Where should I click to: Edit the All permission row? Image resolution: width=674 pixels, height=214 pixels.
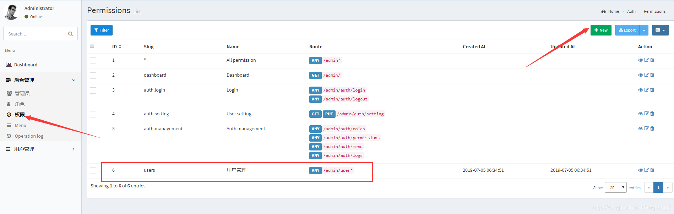pos(646,60)
